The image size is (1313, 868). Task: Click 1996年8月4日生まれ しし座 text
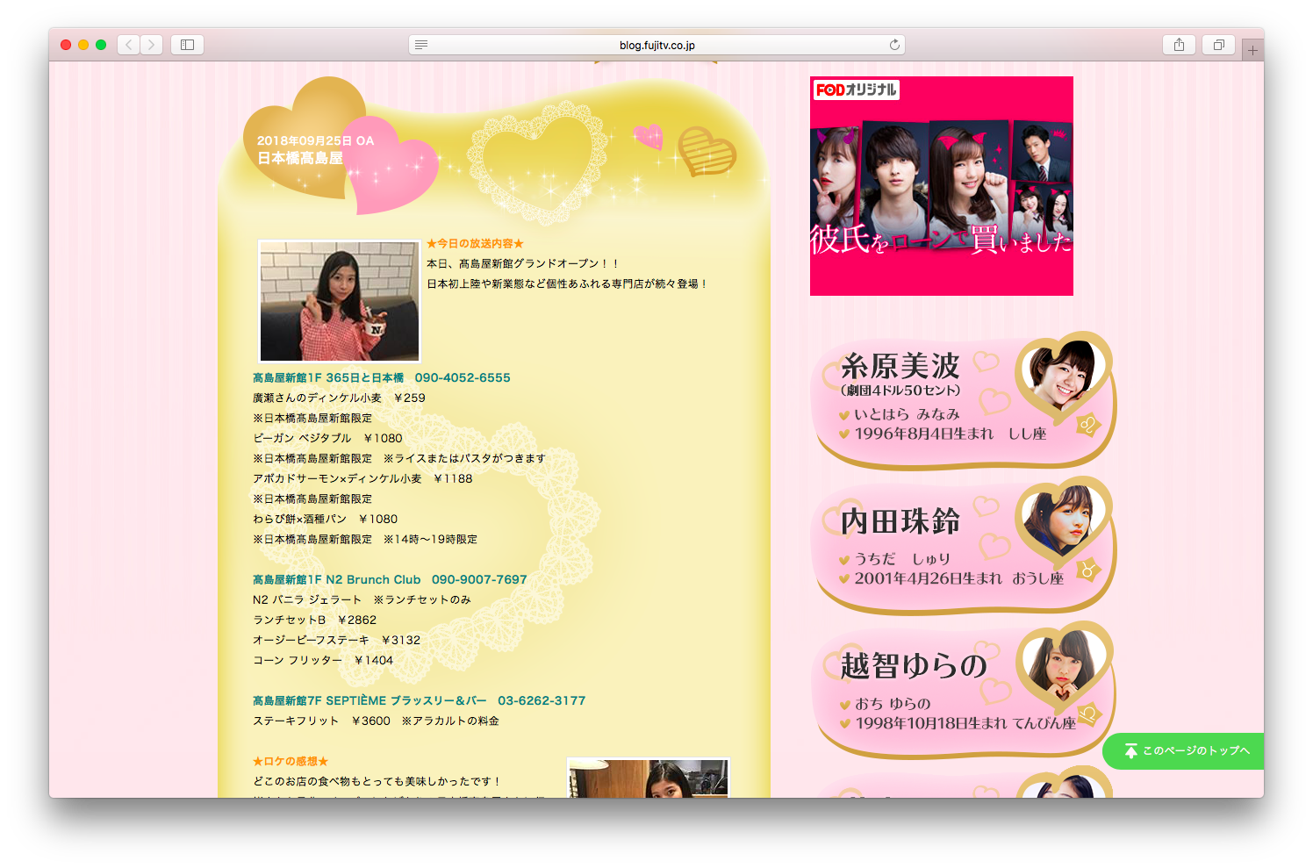[x=951, y=434]
